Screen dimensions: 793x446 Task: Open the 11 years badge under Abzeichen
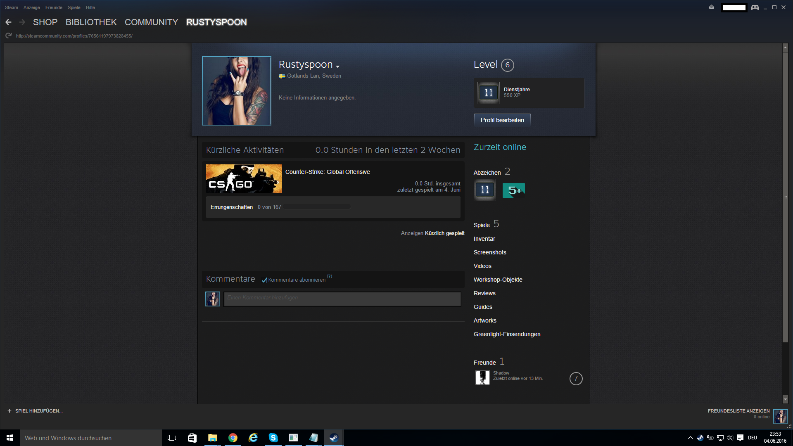click(485, 190)
